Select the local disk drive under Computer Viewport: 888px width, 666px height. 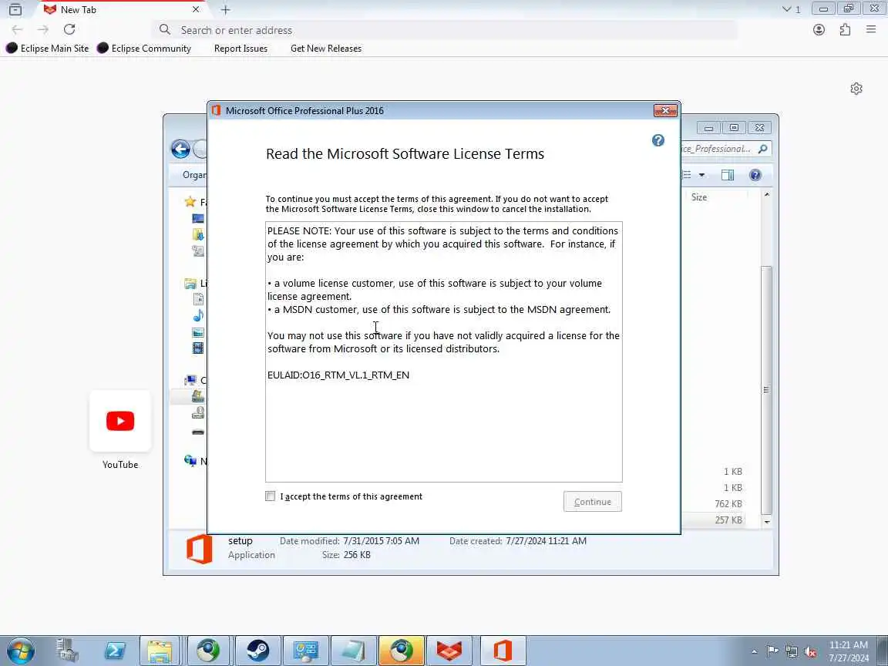(x=197, y=396)
